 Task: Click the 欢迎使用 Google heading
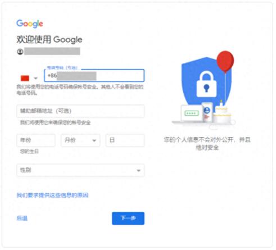[49, 39]
